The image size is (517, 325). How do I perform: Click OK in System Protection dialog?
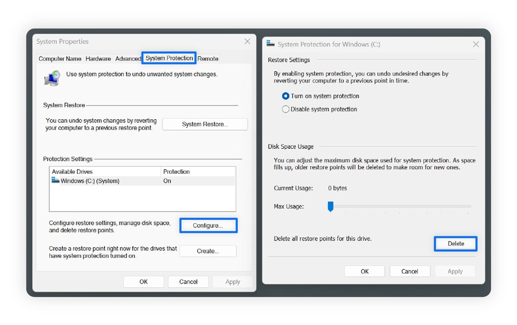point(364,271)
